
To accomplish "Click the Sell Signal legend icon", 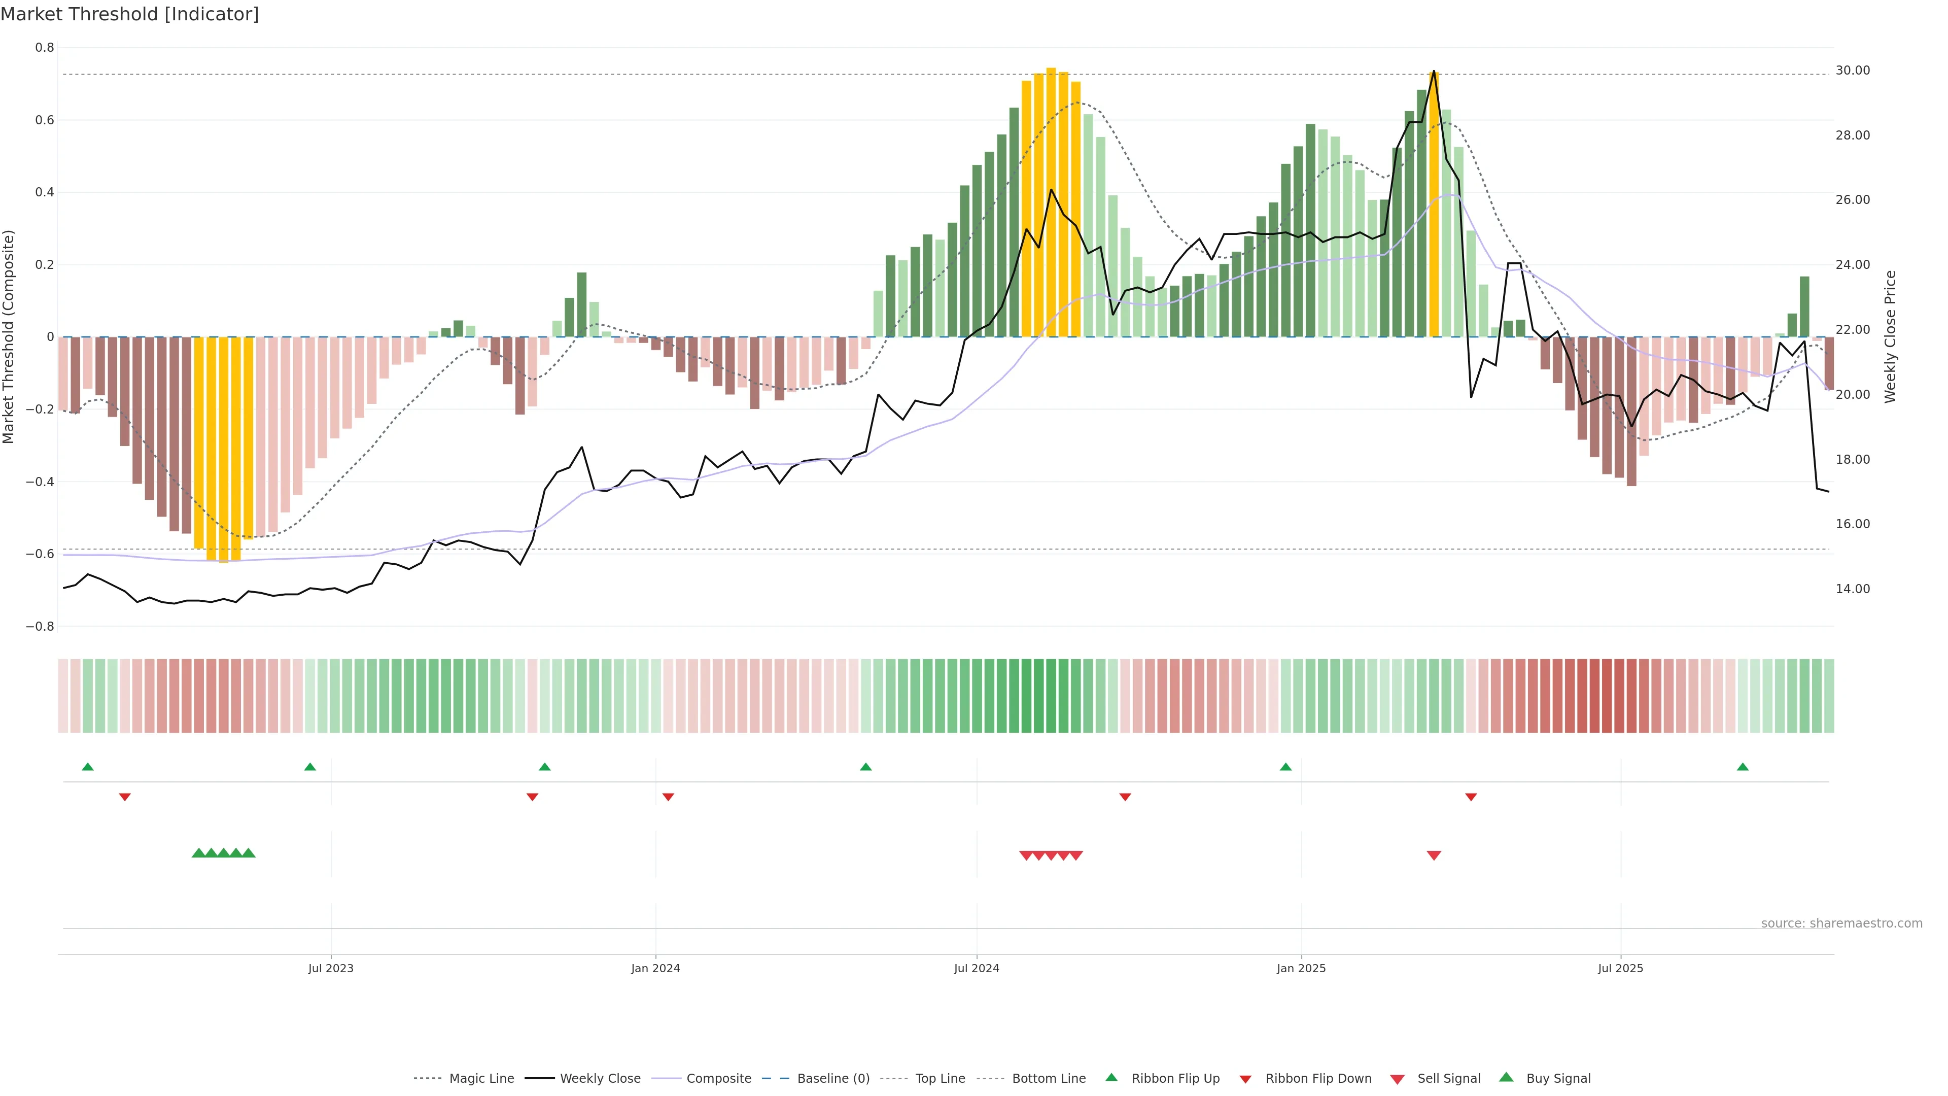I will 1398,1079.
